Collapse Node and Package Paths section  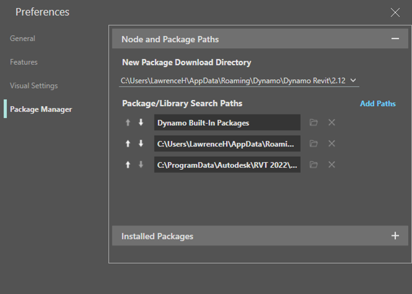point(395,39)
